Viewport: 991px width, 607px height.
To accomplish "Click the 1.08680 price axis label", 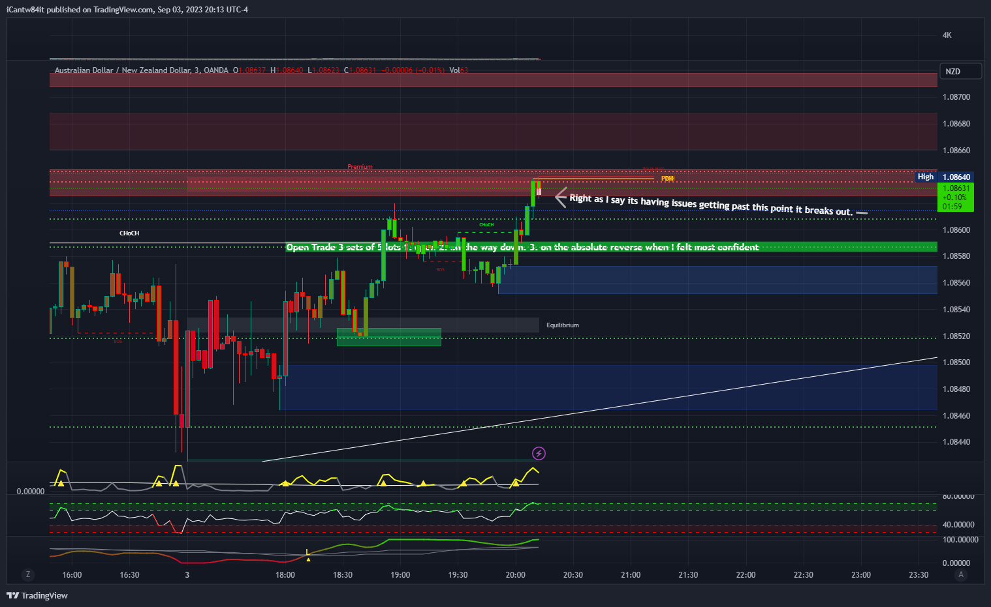I will coord(956,124).
